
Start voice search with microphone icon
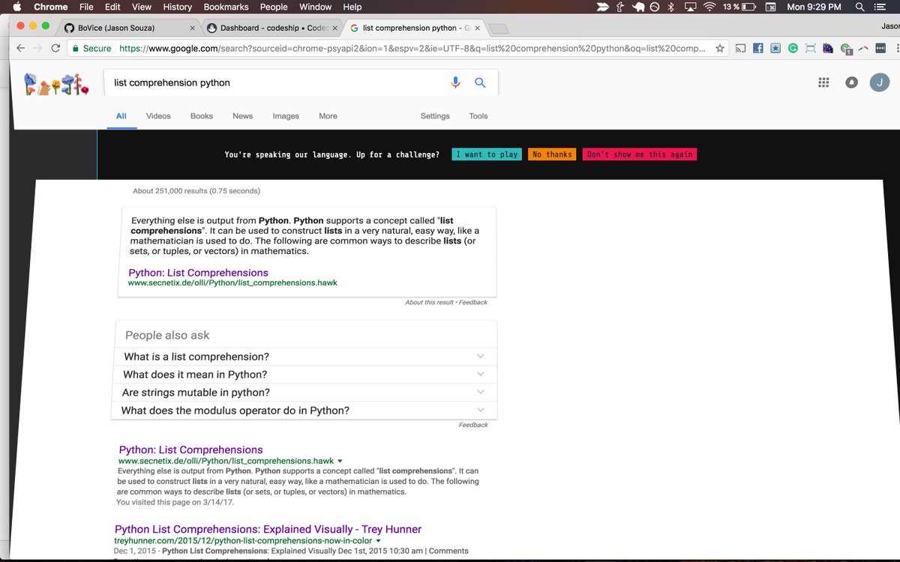(455, 82)
